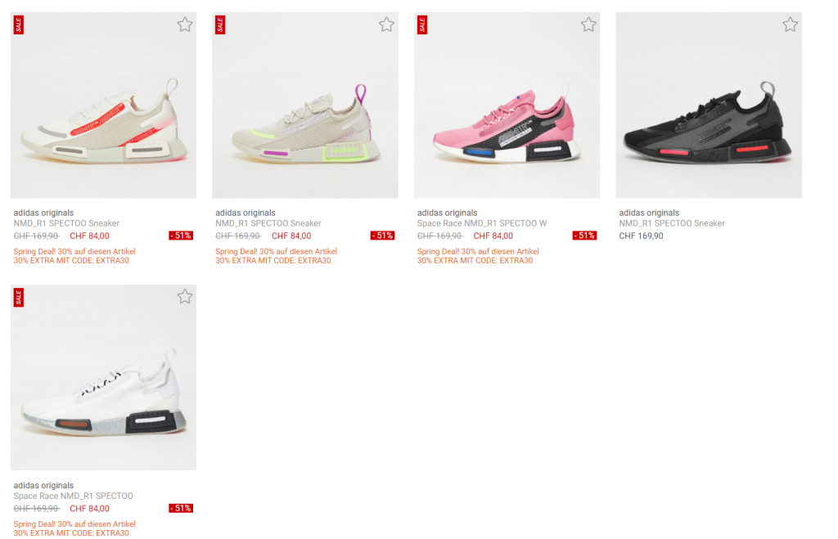Add the pink Space Race sneaker to favorites
Image resolution: width=838 pixels, height=539 pixels.
point(588,25)
